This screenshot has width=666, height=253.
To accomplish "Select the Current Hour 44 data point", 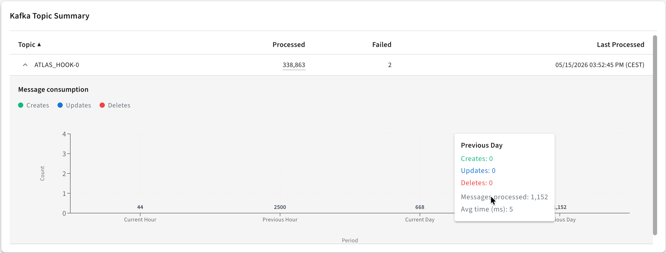I will (x=140, y=207).
